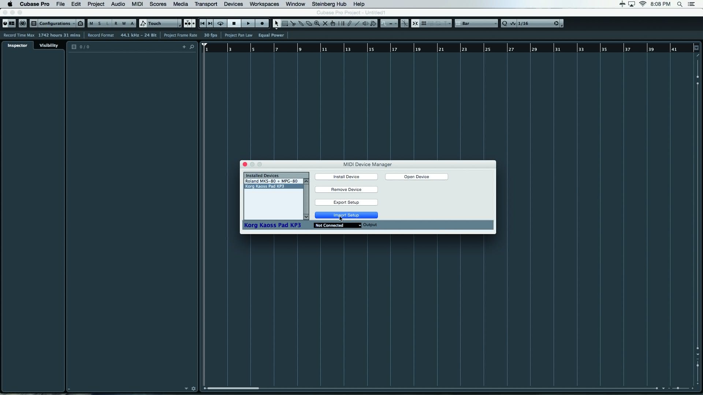
Task: Open the Devices menu
Action: (x=233, y=4)
